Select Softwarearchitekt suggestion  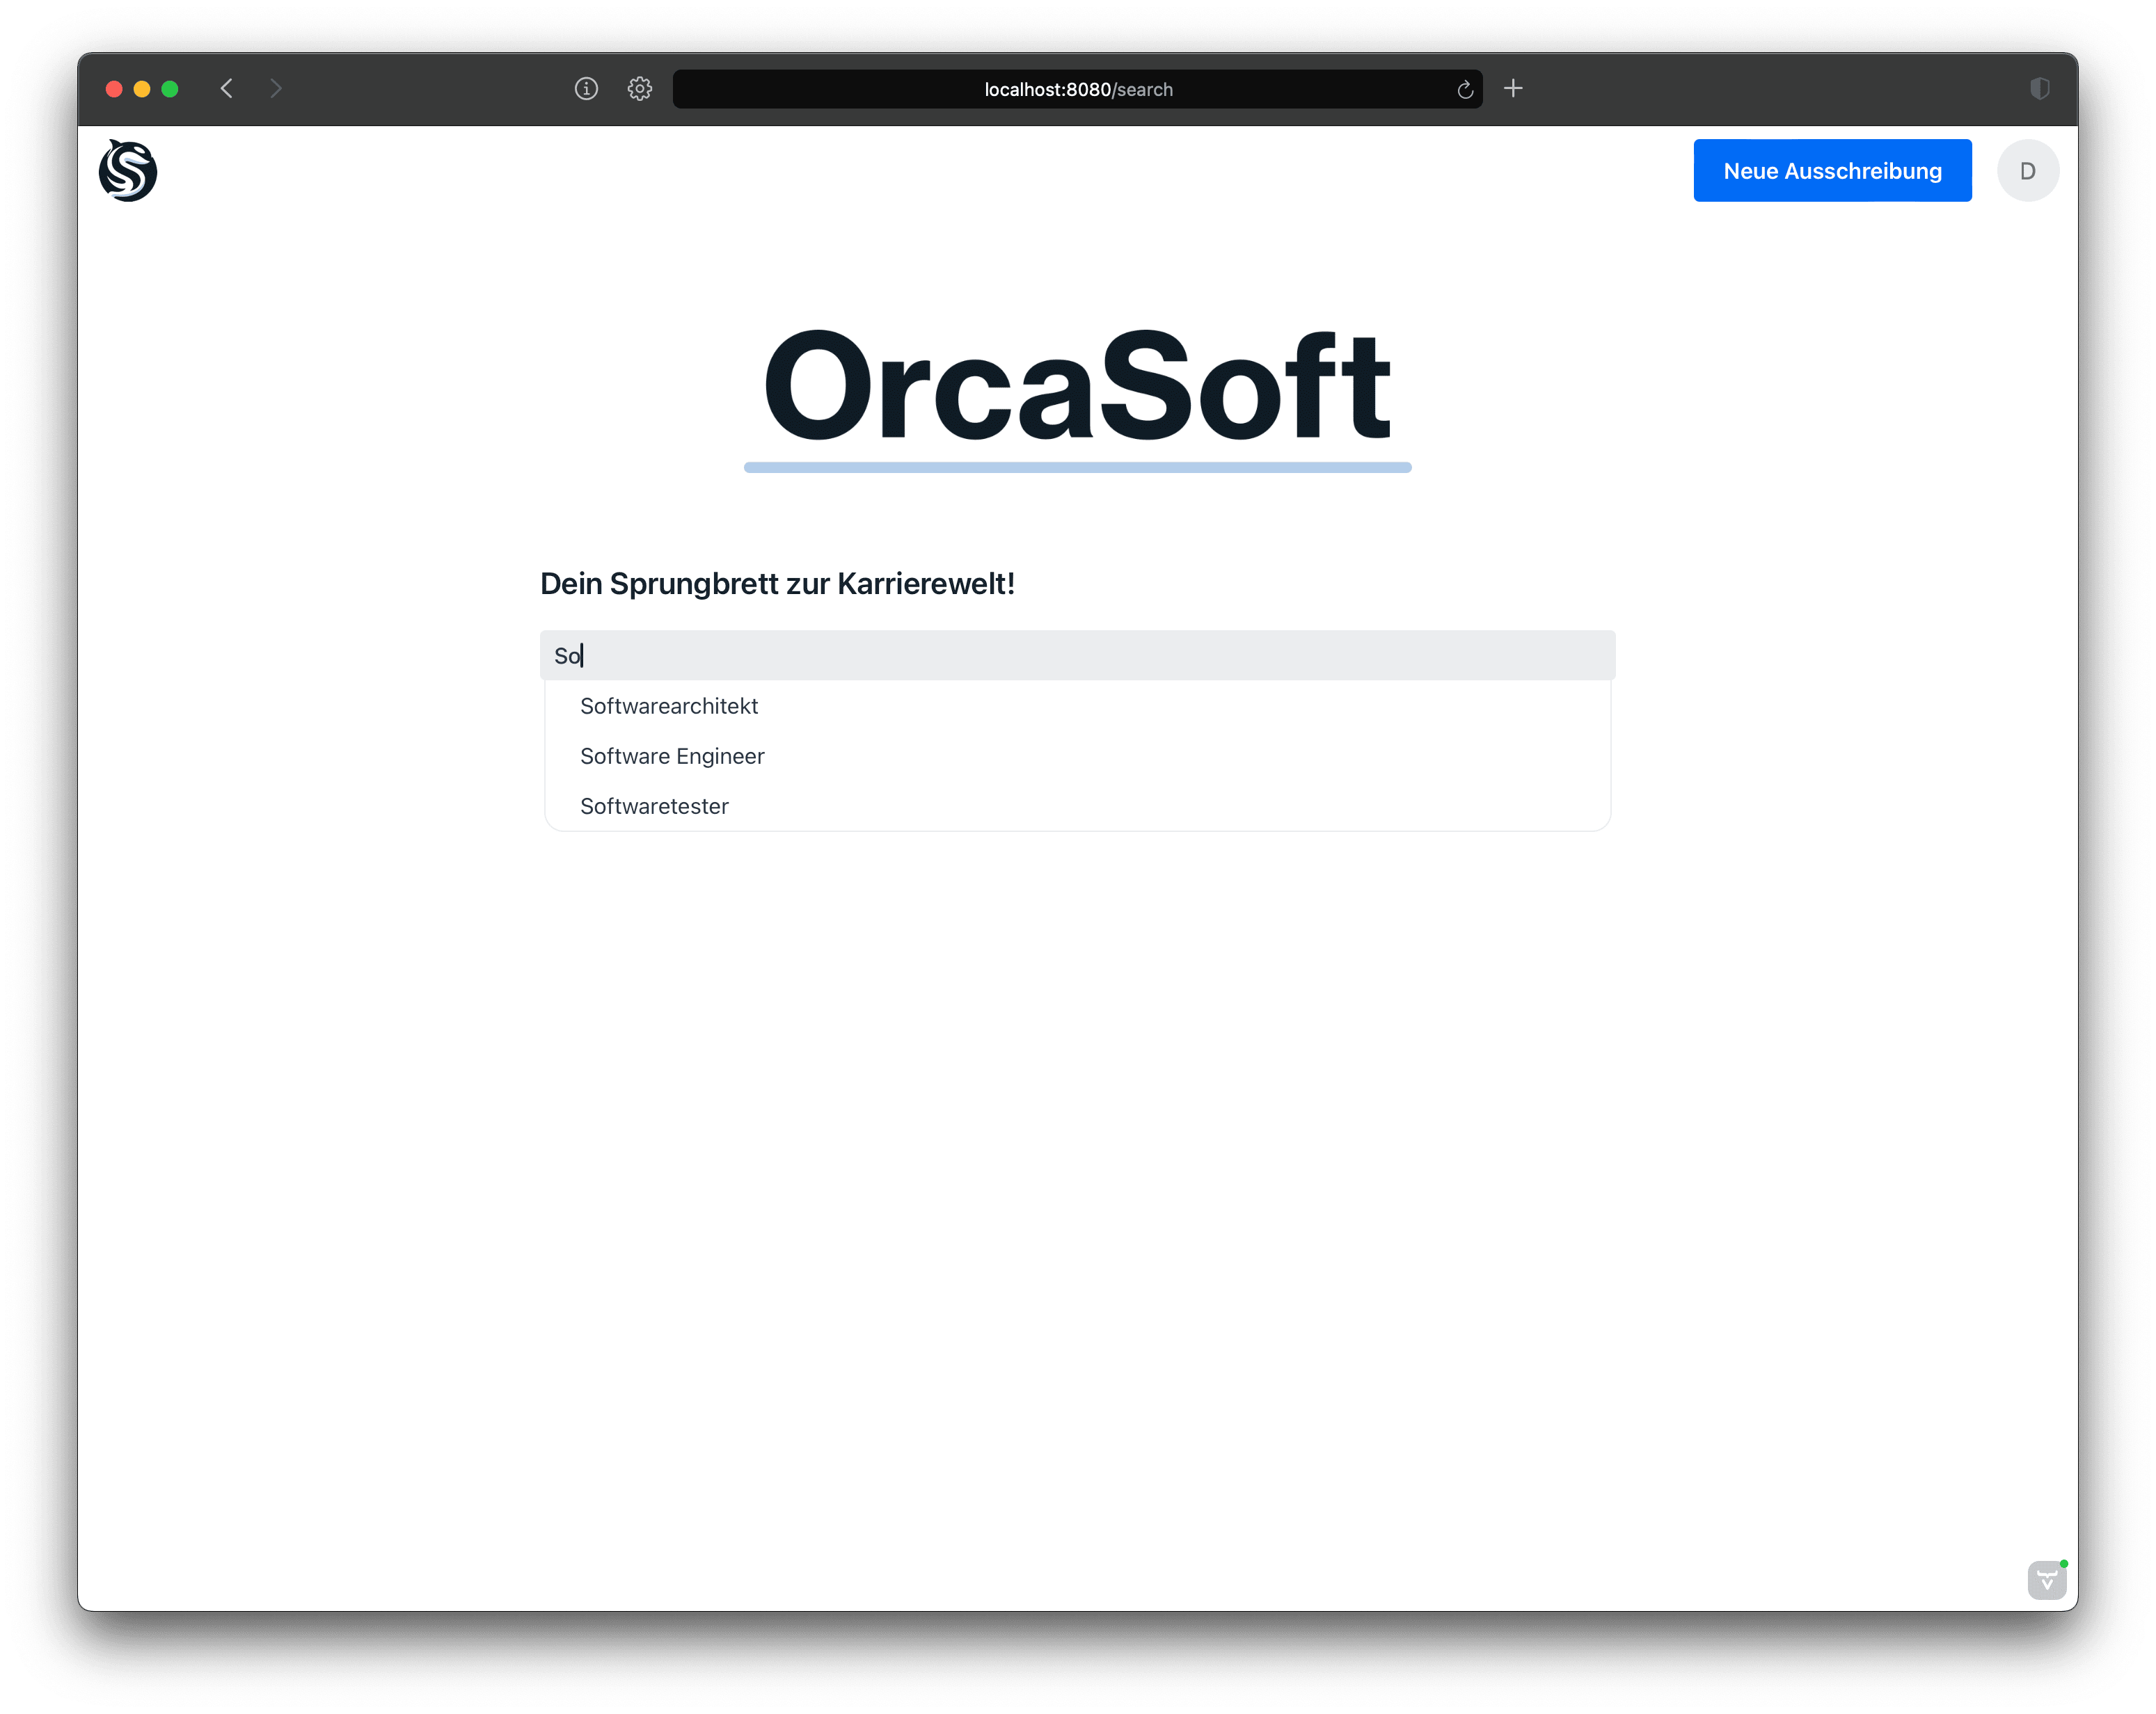(669, 707)
